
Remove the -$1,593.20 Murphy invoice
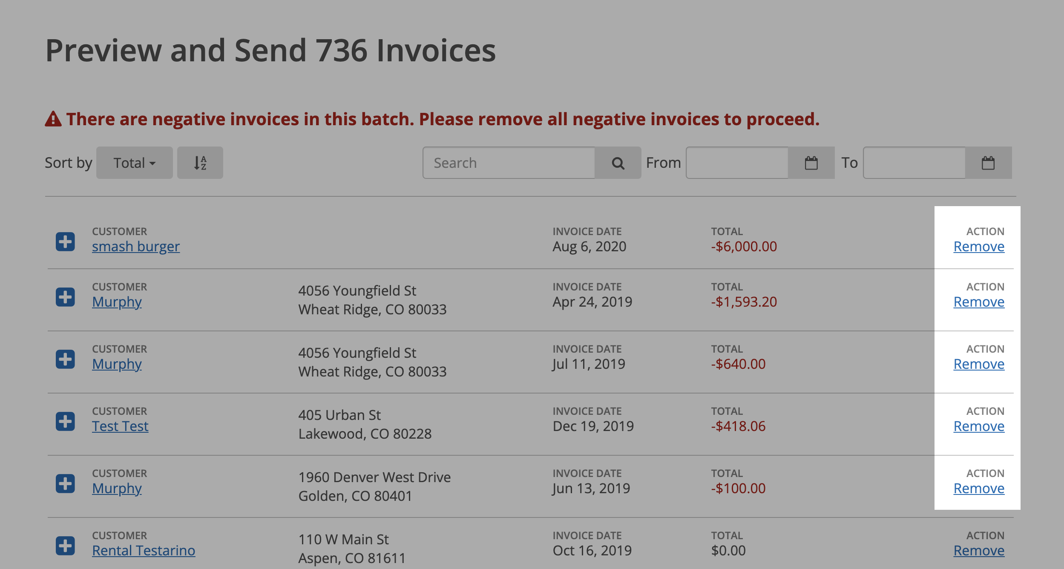coord(979,302)
